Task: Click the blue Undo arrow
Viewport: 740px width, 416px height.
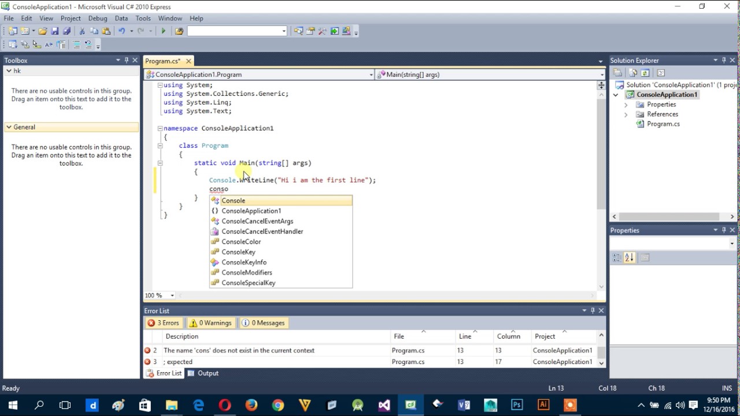Action: (122, 31)
